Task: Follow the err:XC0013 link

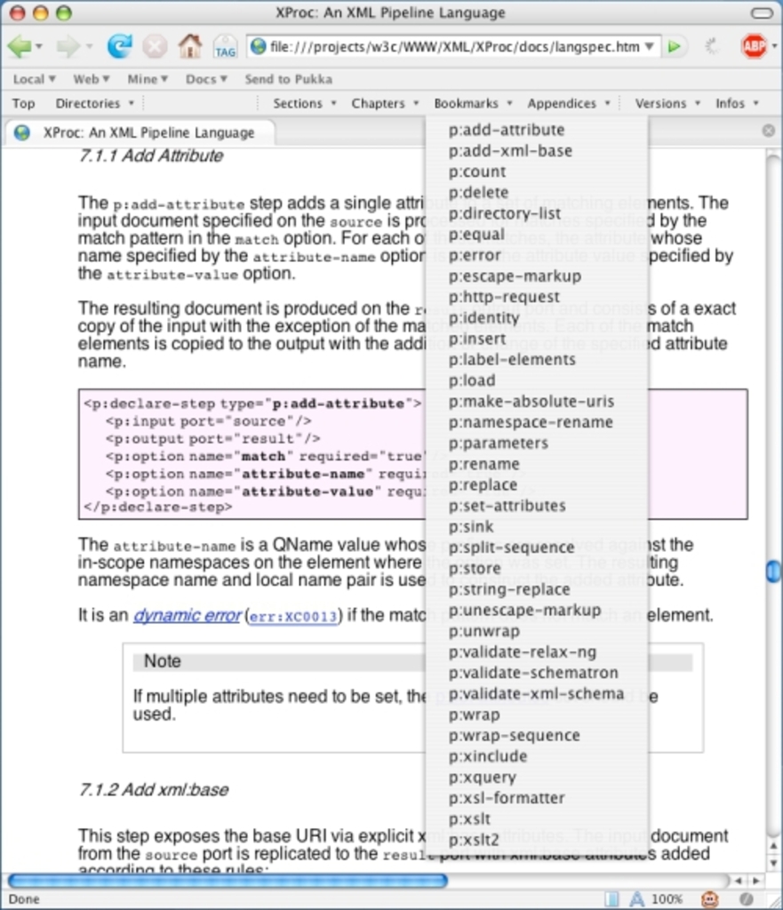Action: coord(293,617)
